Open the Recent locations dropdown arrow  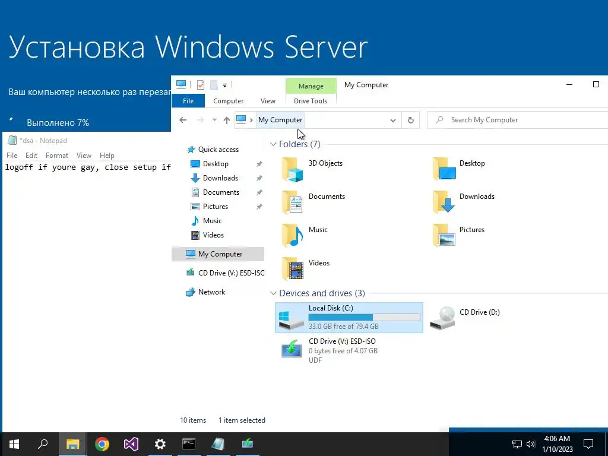pos(214,120)
